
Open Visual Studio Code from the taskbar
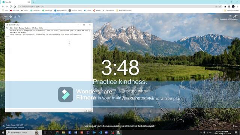click(100, 132)
